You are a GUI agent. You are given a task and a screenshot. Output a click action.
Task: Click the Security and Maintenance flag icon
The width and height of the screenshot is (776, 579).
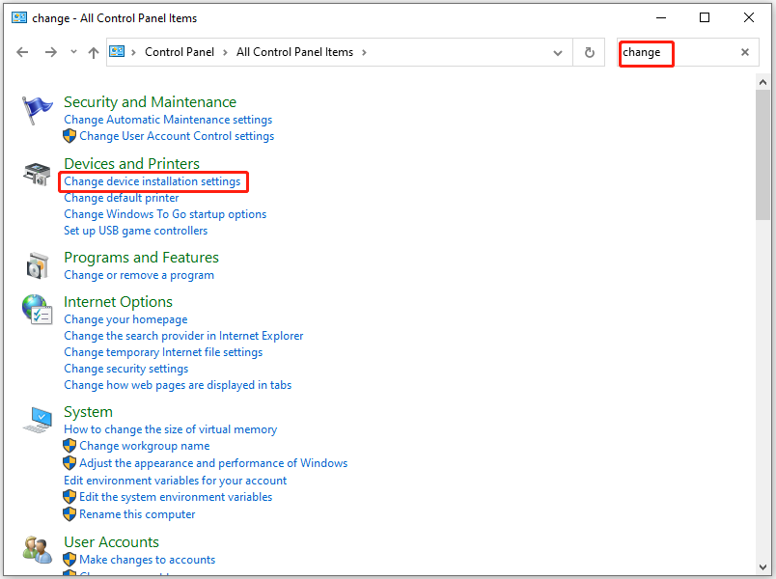click(37, 110)
